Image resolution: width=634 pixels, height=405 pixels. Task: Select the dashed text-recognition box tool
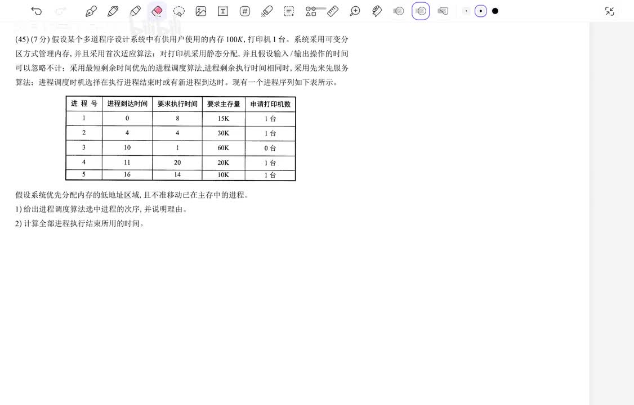[289, 11]
